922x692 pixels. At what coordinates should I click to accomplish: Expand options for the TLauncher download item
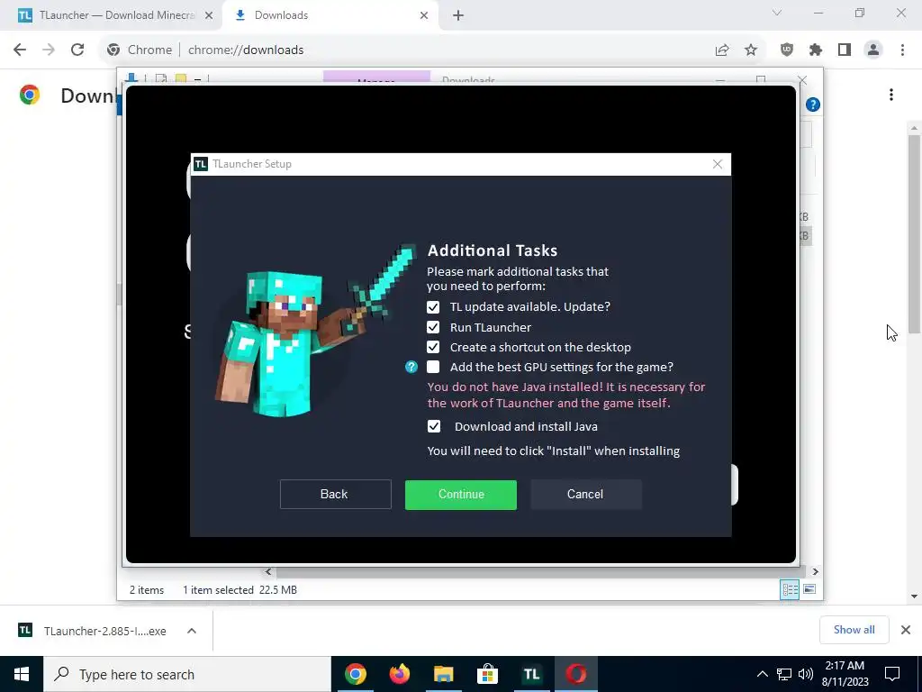point(192,631)
